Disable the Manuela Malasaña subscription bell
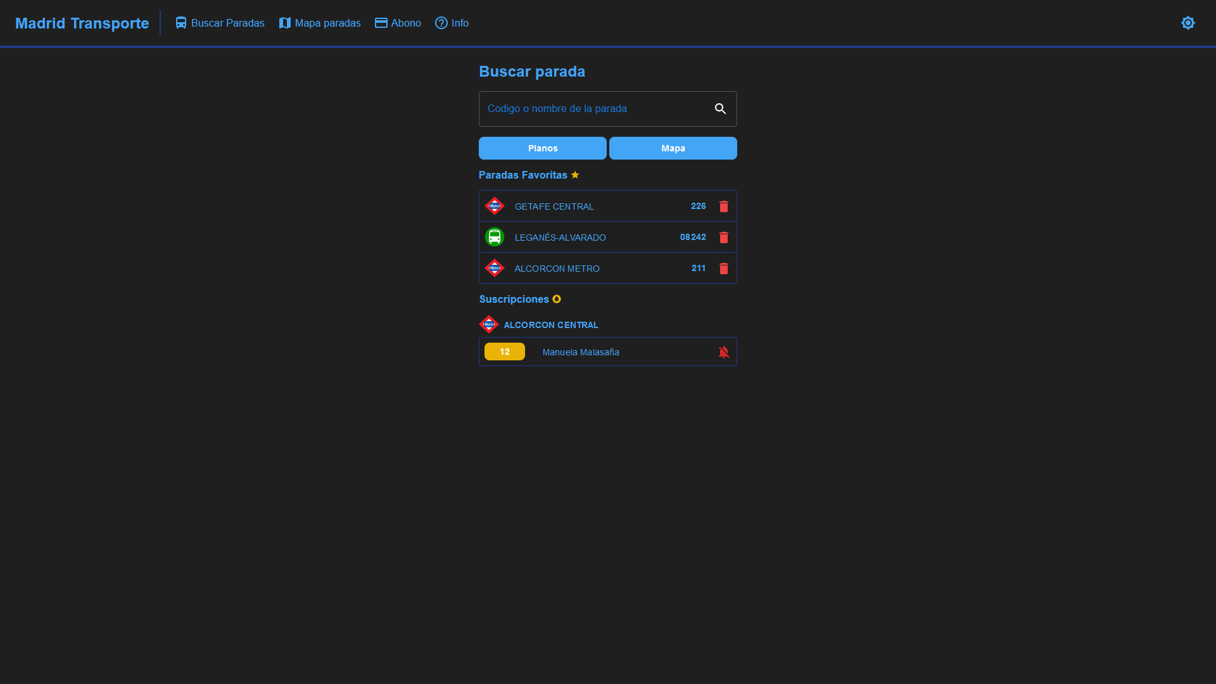1216x684 pixels. click(x=723, y=352)
